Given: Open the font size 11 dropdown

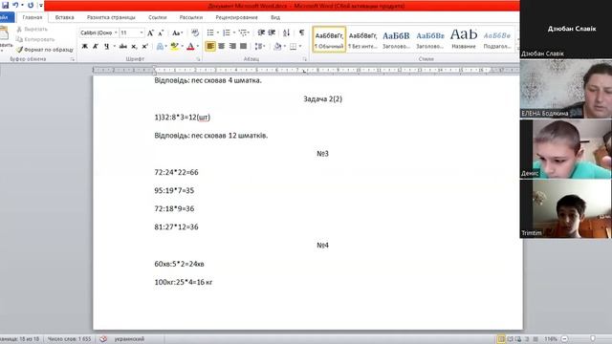Looking at the screenshot, I should (x=142, y=32).
